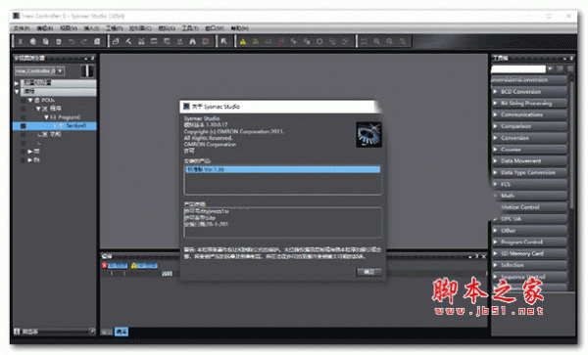Open the new_Controller_0 dropdown
Image resolution: width=588 pixels, height=355 pixels.
point(61,70)
